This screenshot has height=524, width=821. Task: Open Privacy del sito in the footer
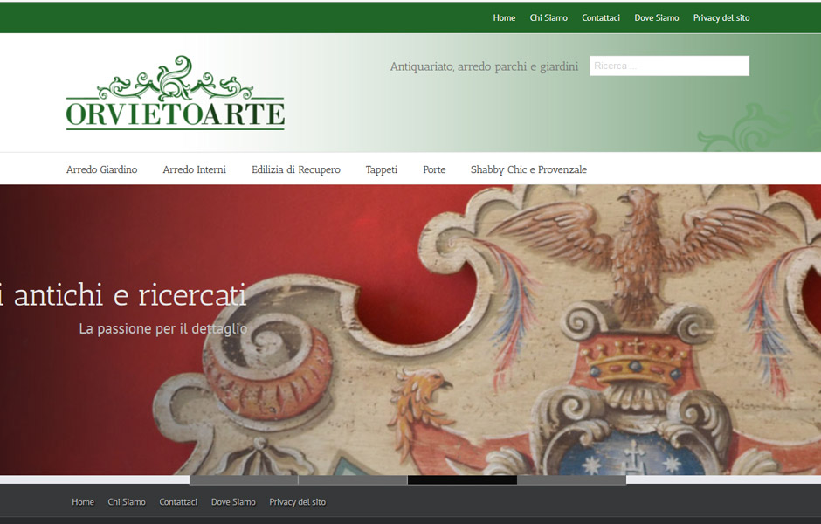297,502
